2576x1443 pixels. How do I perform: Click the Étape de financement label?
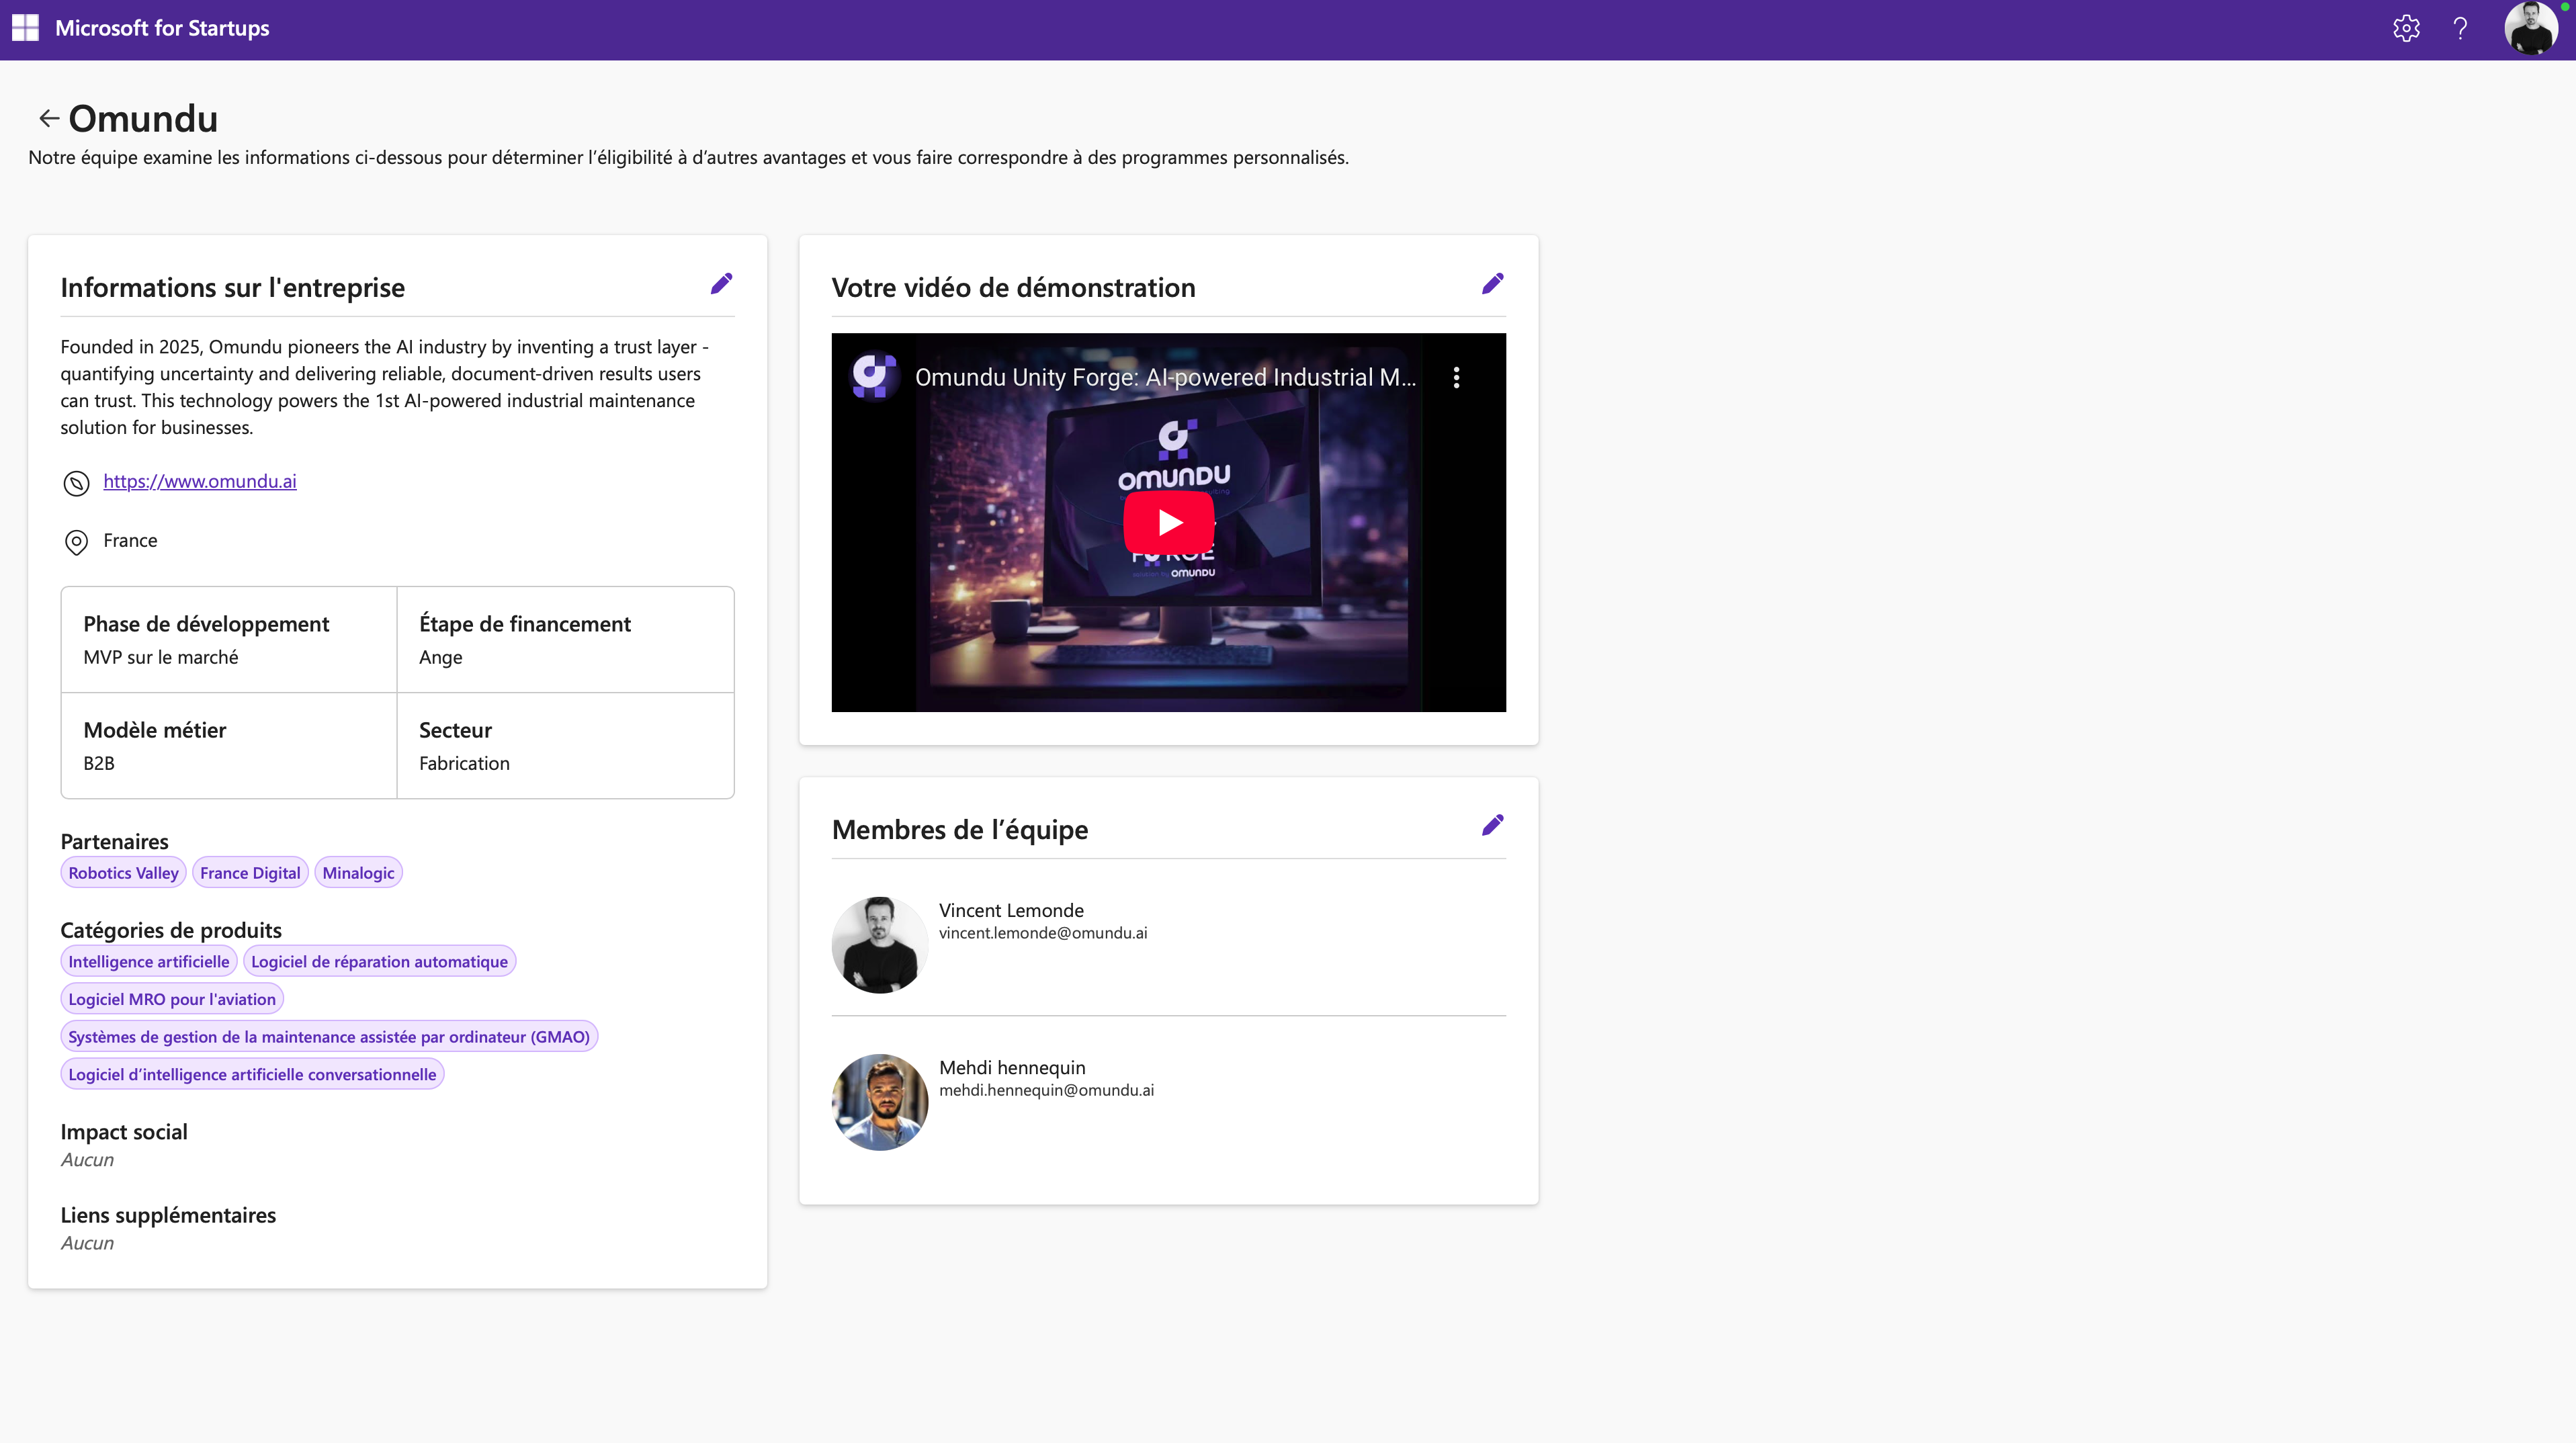click(525, 624)
